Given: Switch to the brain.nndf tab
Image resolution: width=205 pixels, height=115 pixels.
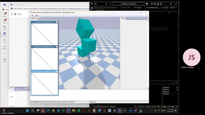Looking at the screenshot, I should (126, 8).
